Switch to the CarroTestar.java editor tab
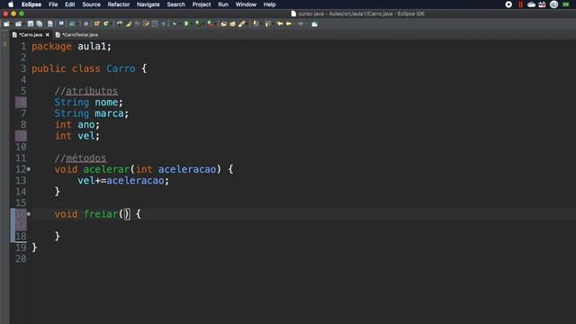Screen dimensions: 576x324 [76, 34]
